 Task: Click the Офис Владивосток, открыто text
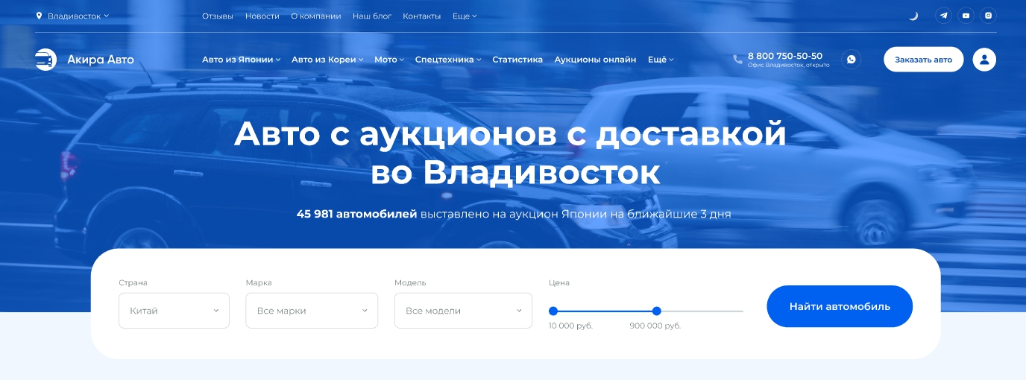(x=789, y=66)
